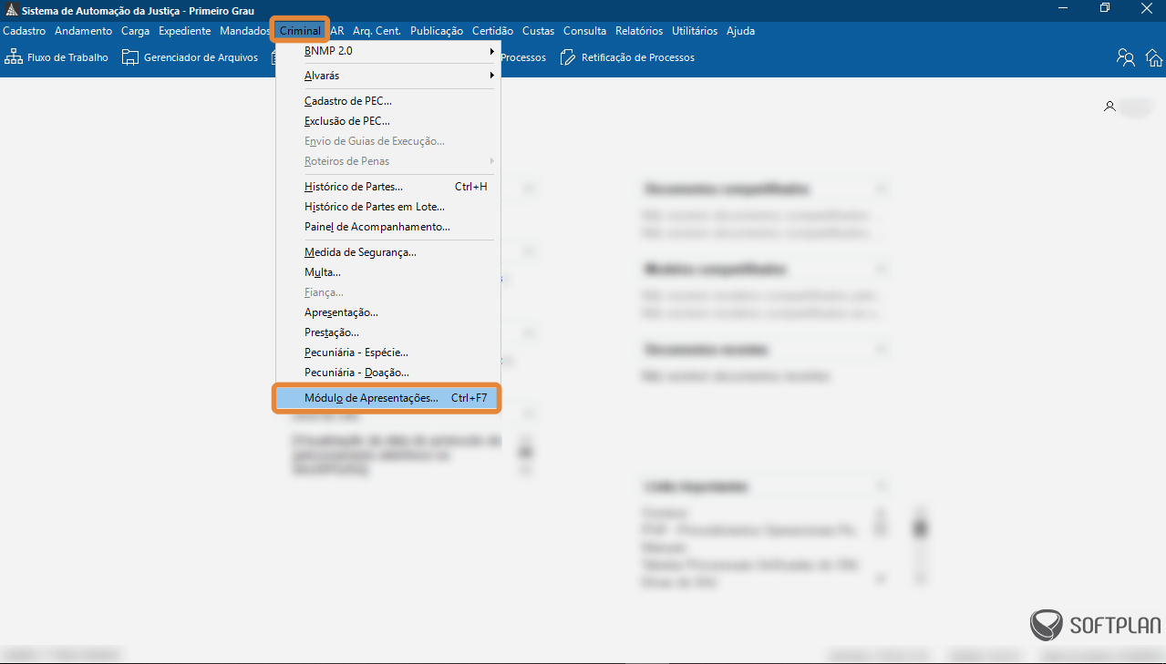1166x664 pixels.
Task: Collapse the Links importantes panel chevron
Action: (881, 486)
